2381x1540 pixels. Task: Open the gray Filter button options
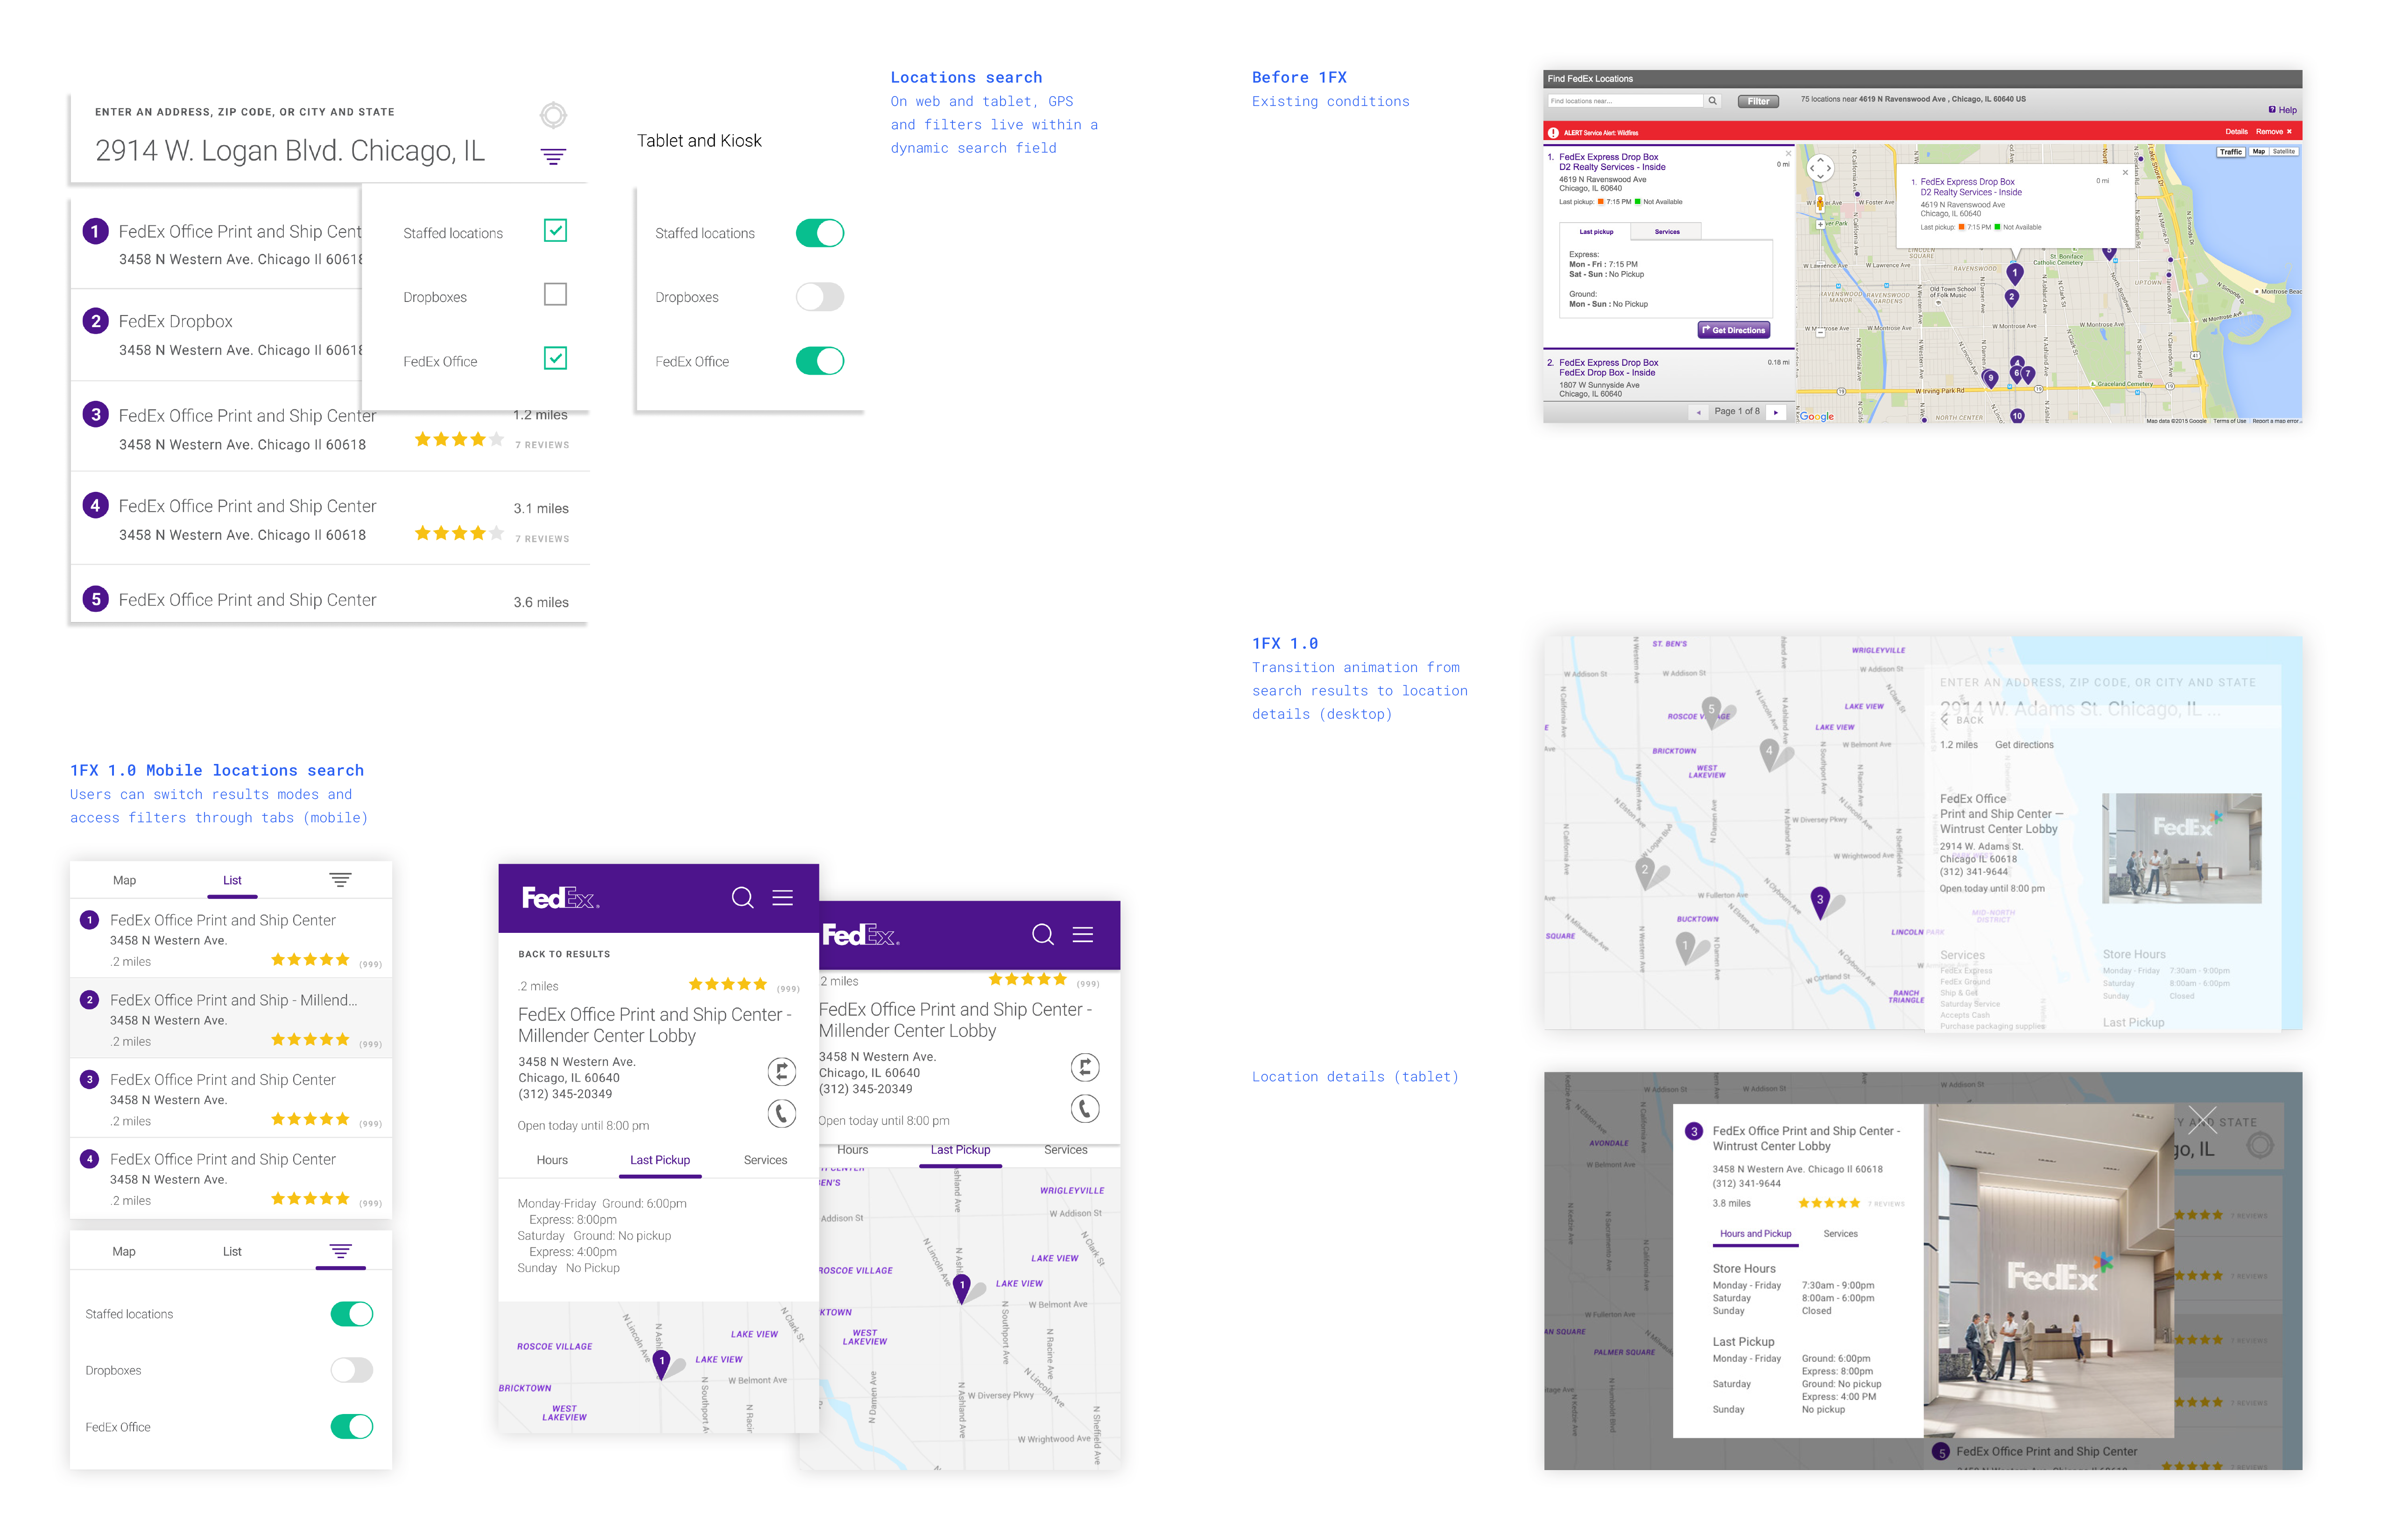(1758, 101)
